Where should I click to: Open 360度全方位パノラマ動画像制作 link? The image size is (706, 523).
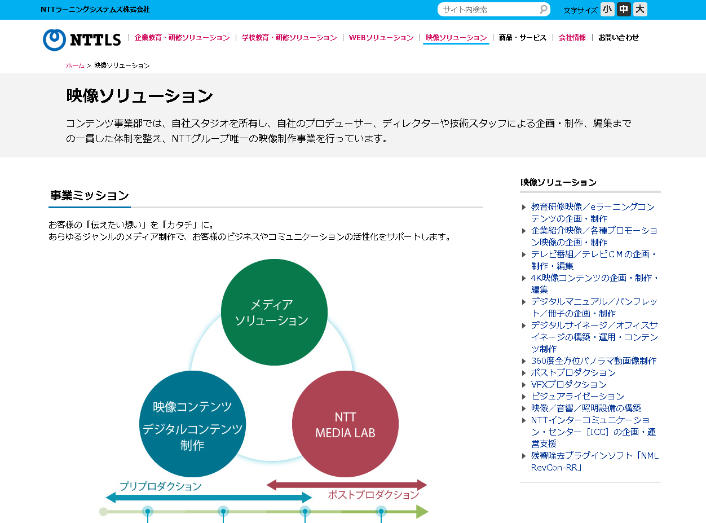(593, 361)
